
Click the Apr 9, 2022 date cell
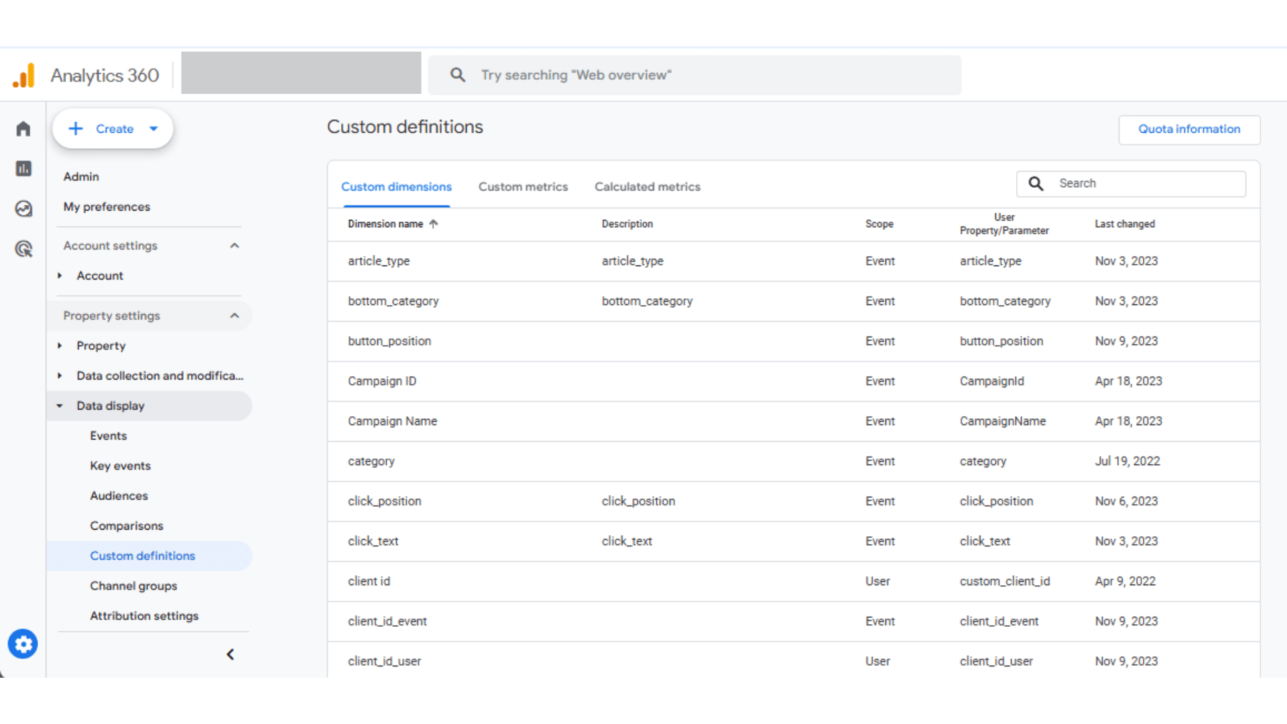[1125, 581]
